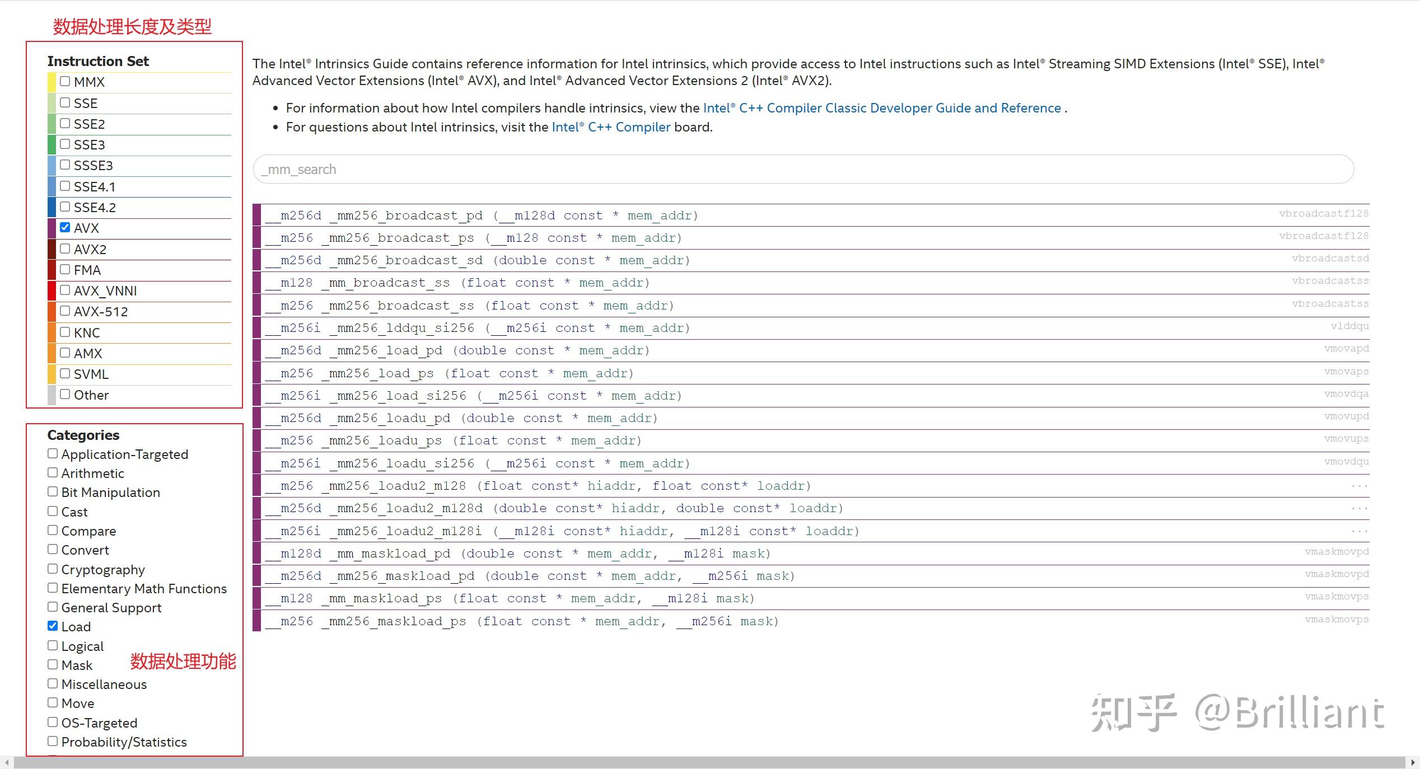Tick the Arithmetic category checkbox
The image size is (1420, 769).
(53, 472)
